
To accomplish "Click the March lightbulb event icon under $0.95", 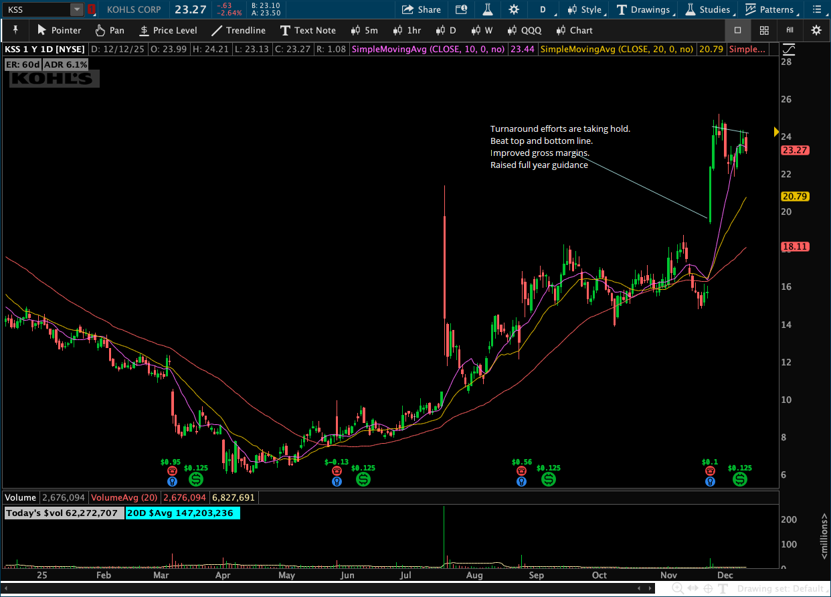I will pos(171,481).
